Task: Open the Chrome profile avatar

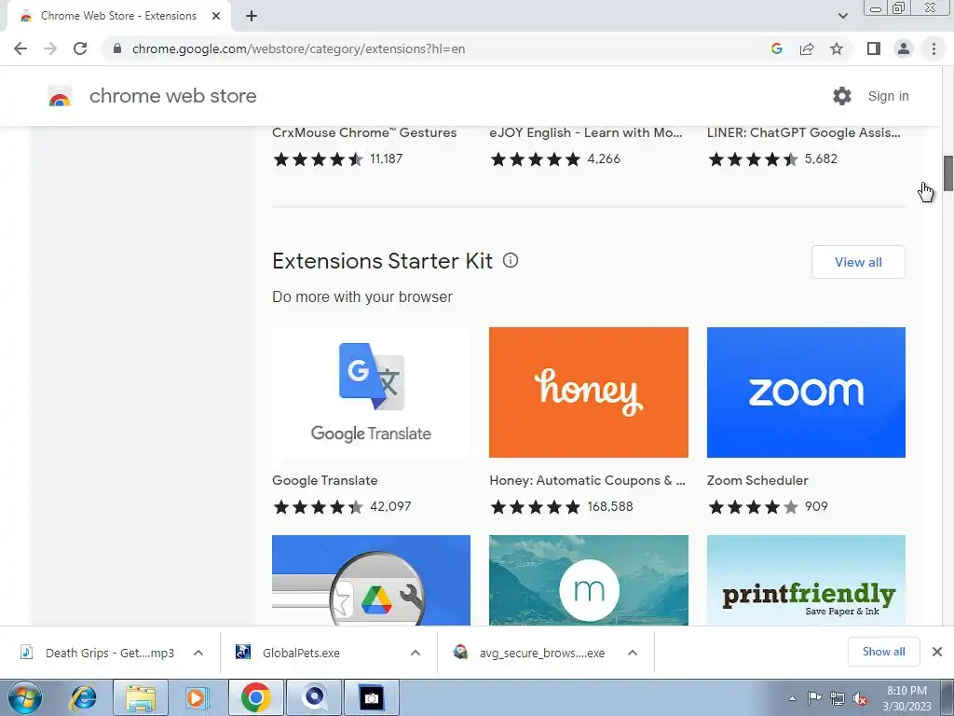Action: tap(904, 48)
